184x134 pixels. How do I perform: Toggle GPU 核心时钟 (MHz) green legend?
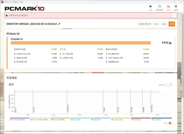click(60, 119)
